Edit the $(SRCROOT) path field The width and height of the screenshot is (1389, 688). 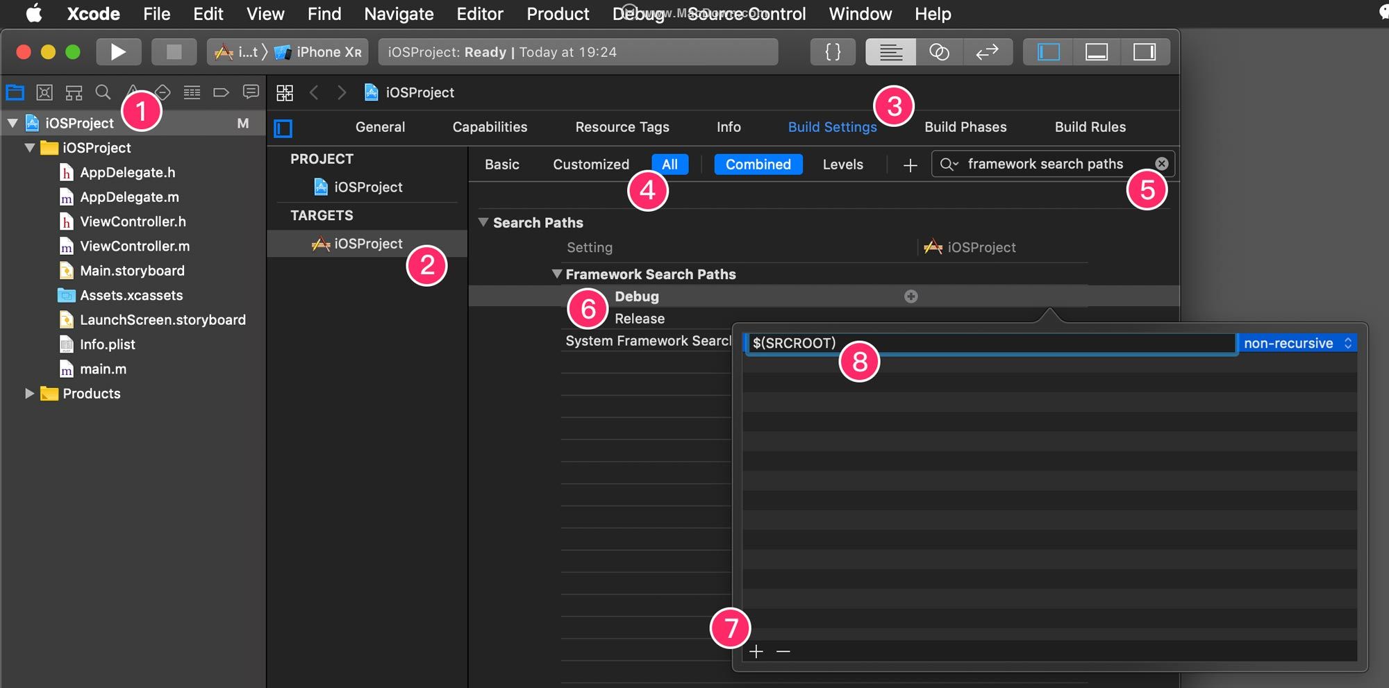(991, 343)
